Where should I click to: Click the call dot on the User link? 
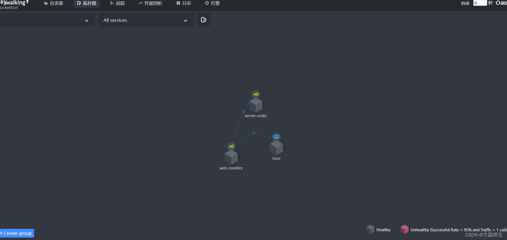click(254, 133)
